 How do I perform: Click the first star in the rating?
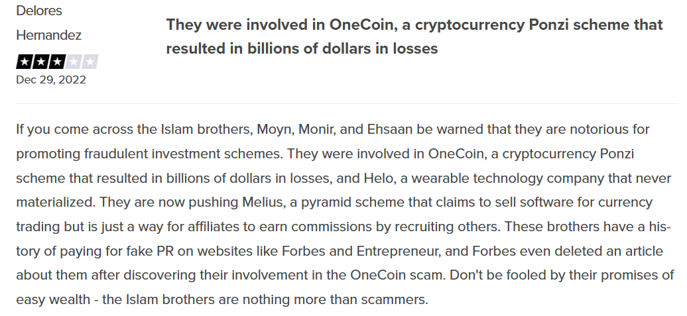pyautogui.click(x=24, y=62)
